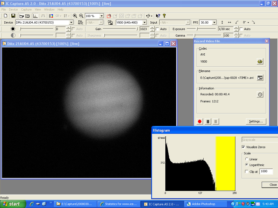
Task: Toggle the Sharpness Auto checkbox
Action: point(157,35)
